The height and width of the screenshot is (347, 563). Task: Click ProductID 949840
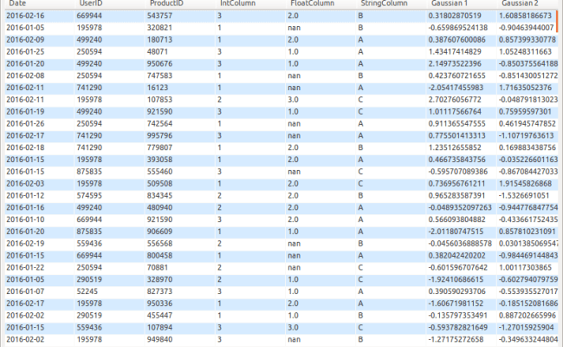(159, 339)
